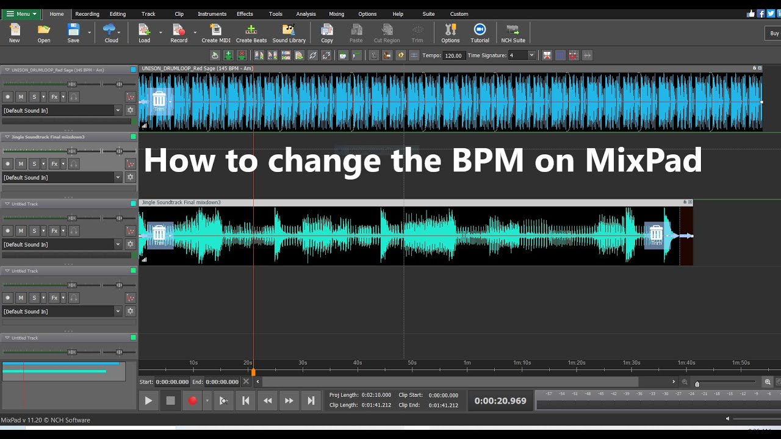Solo the Jingle Soundtrack track

pos(34,164)
